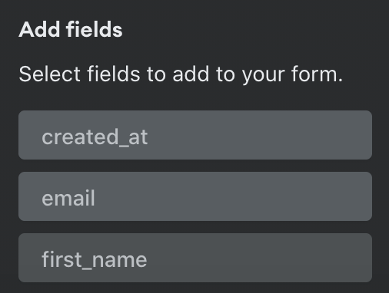Add the email field to the form

pyautogui.click(x=195, y=196)
